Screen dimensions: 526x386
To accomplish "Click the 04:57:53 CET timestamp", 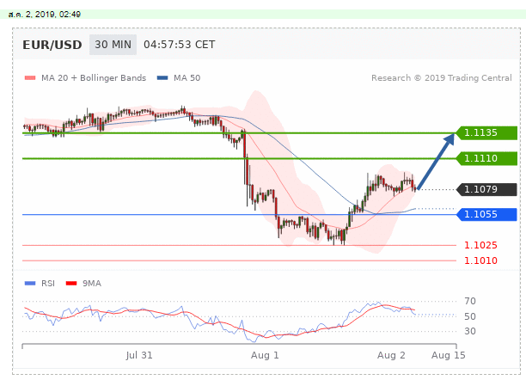I will [179, 45].
